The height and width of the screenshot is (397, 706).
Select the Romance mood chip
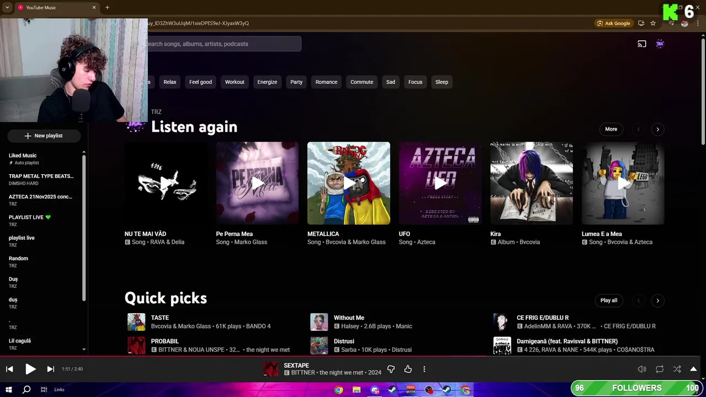[326, 82]
